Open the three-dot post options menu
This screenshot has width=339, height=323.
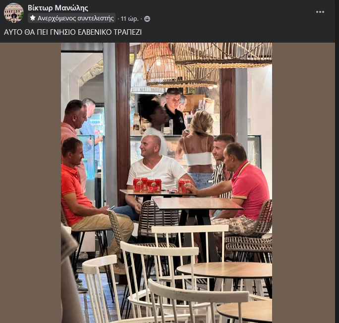tap(320, 12)
